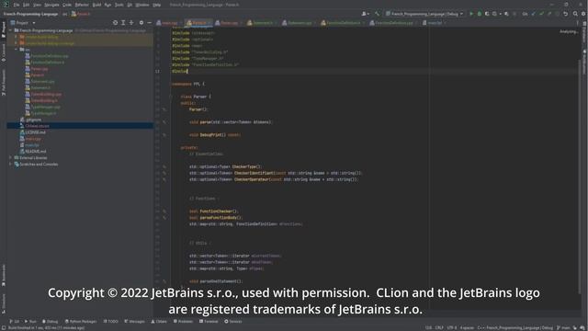
Task: Open Parser.h in project tree
Action: click(35, 75)
